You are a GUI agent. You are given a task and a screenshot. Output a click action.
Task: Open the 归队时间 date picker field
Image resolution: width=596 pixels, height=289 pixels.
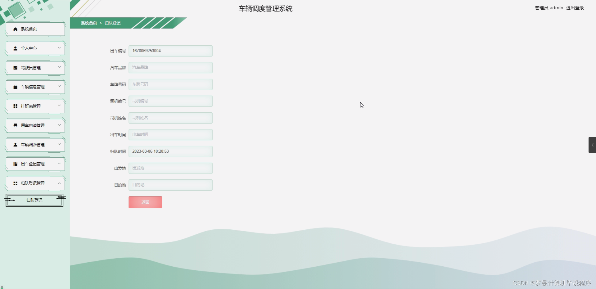tap(170, 151)
